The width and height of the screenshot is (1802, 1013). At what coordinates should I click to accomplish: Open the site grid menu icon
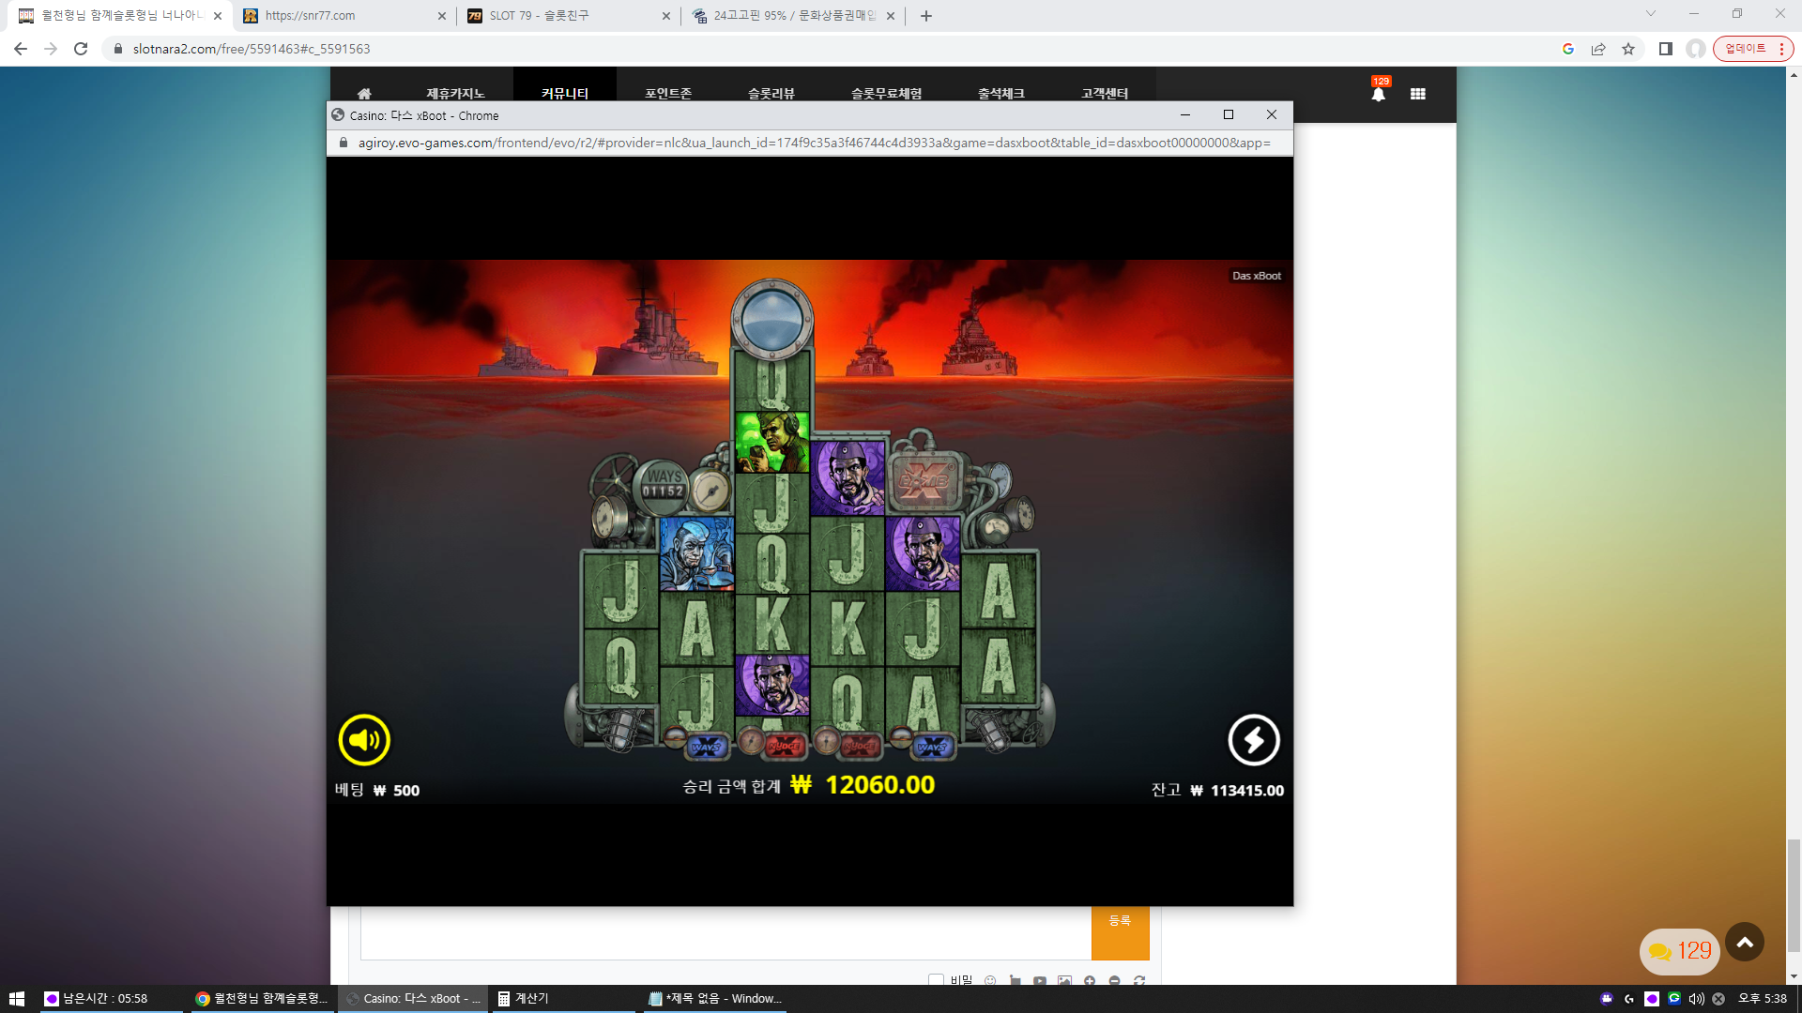[1418, 94]
